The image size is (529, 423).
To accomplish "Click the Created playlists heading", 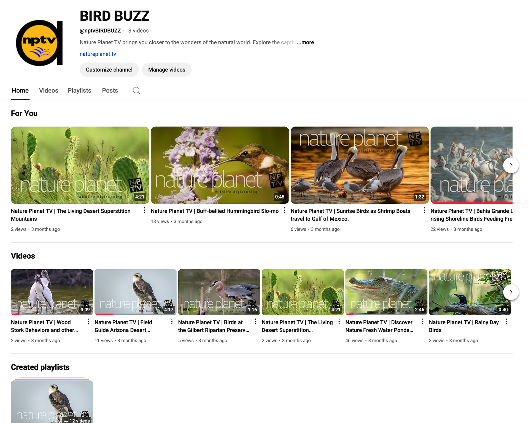I will click(x=40, y=367).
